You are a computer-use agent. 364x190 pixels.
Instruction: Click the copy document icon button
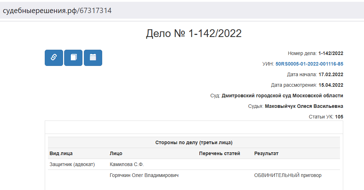(x=73, y=57)
